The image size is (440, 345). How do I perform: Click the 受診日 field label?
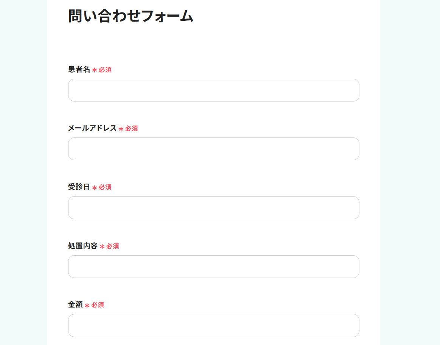click(x=79, y=187)
